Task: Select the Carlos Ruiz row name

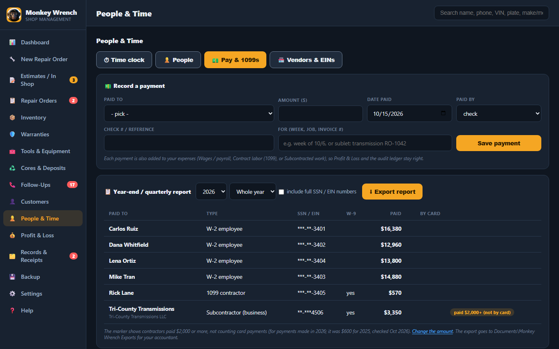Action: click(x=123, y=229)
